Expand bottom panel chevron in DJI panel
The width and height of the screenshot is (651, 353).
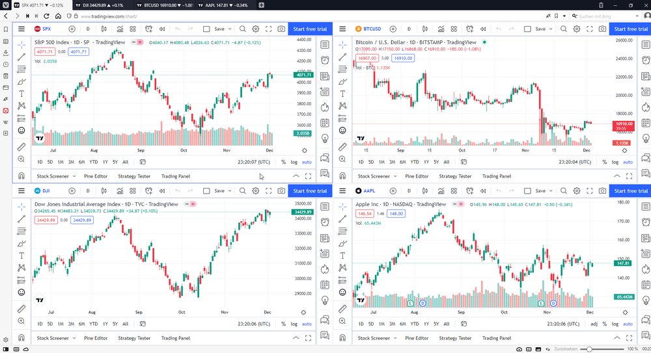point(296,338)
